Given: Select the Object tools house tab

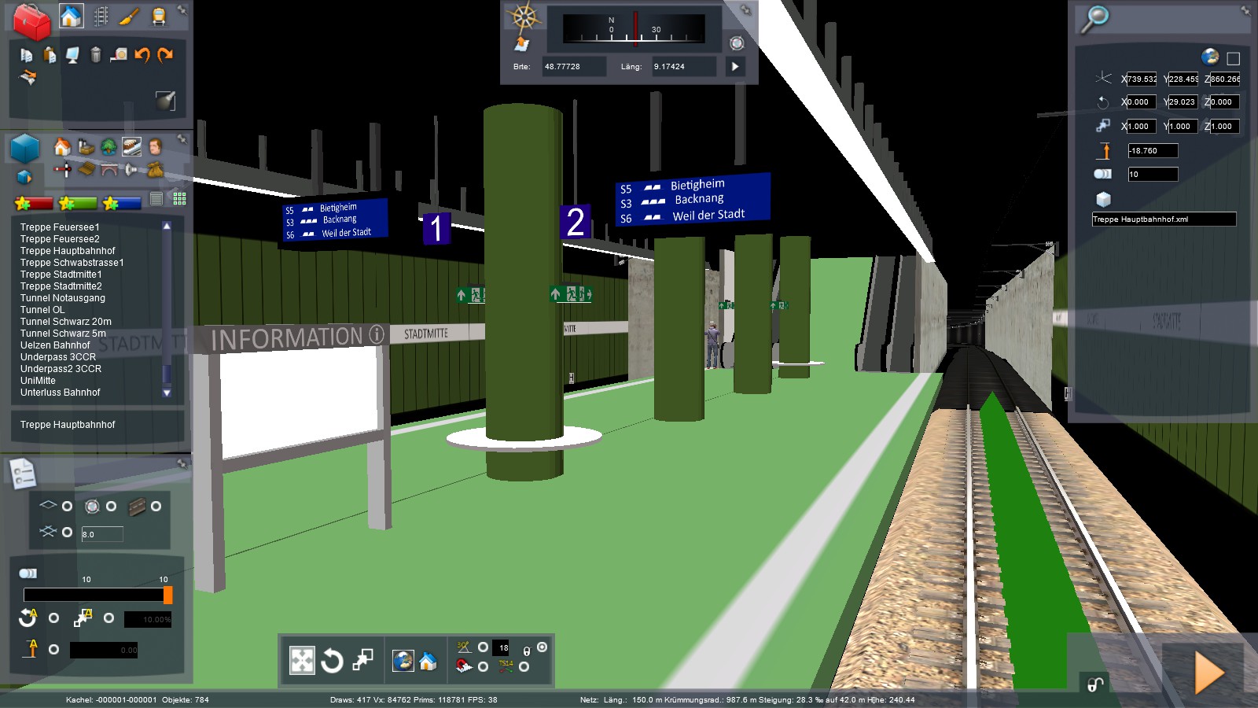Looking at the screenshot, I should (x=72, y=17).
